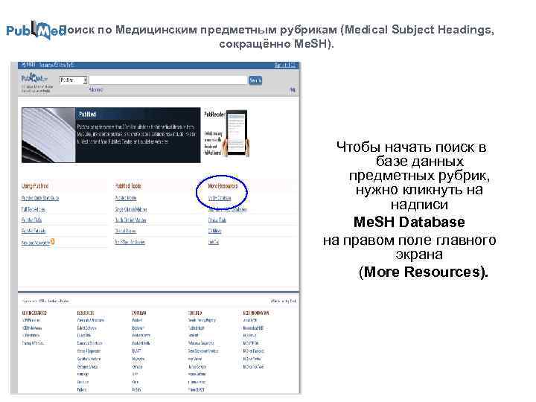This screenshot has width=536, height=402.
Task: Open the Help link beside the search bar
Action: coord(293,90)
